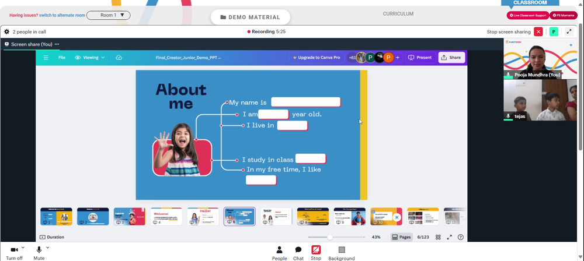
Task: Expand the call to fullscreen
Action: (569, 31)
